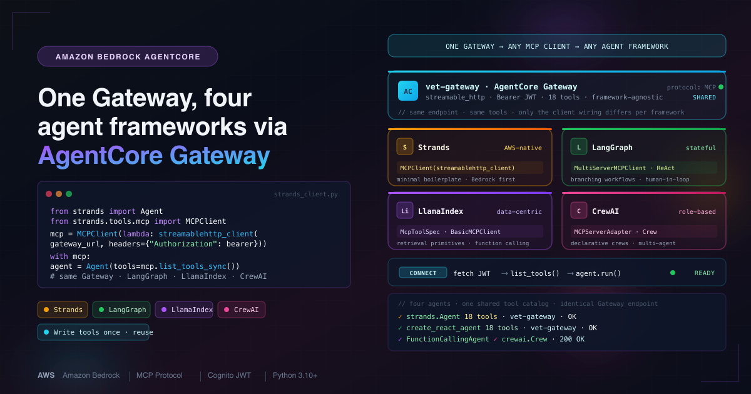Click the AWS-native label on Strands card
751x394 pixels.
click(x=523, y=148)
